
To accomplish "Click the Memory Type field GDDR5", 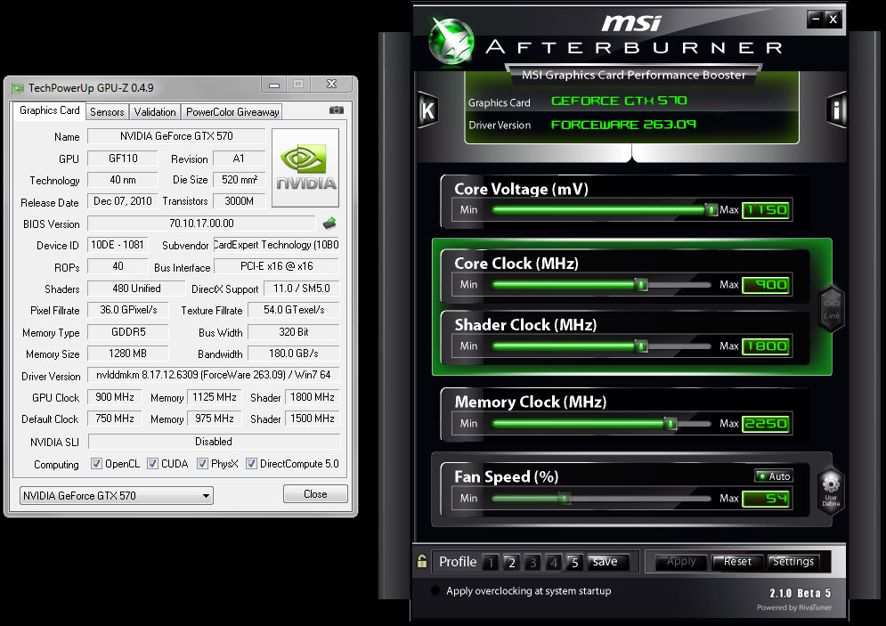I will pos(128,331).
